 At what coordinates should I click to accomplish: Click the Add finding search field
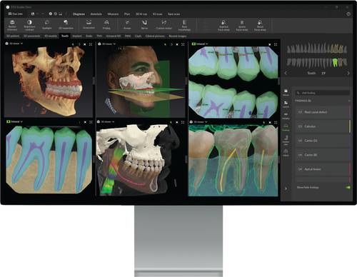click(323, 93)
